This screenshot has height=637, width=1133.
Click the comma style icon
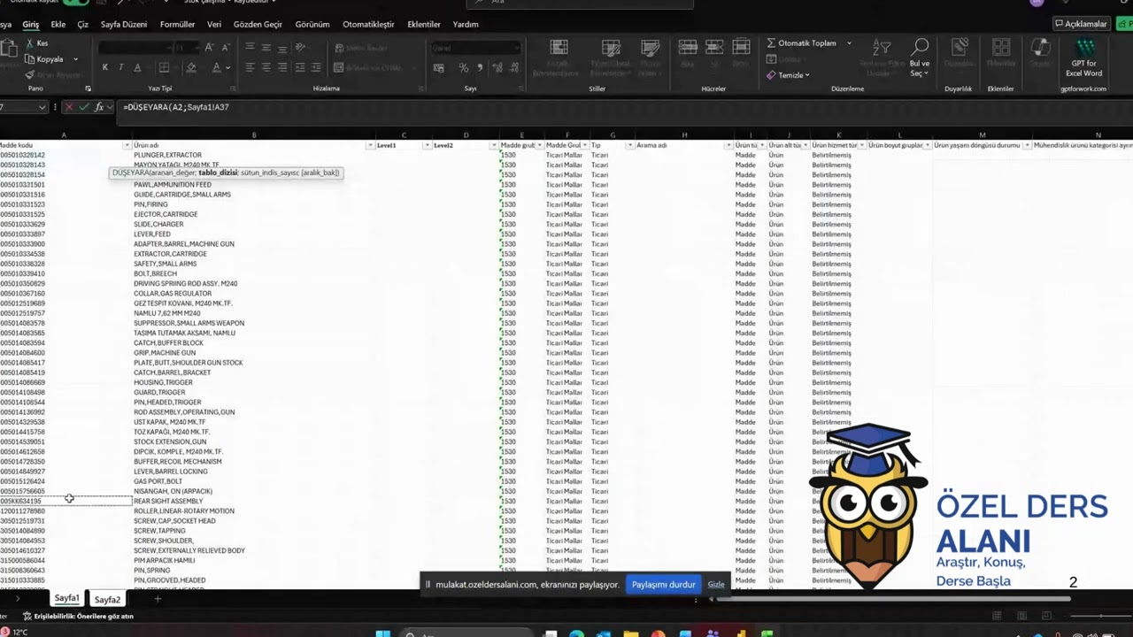(480, 67)
